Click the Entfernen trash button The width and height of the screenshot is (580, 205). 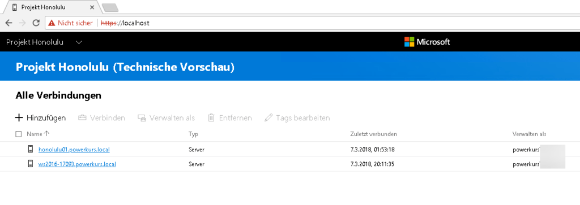click(230, 118)
